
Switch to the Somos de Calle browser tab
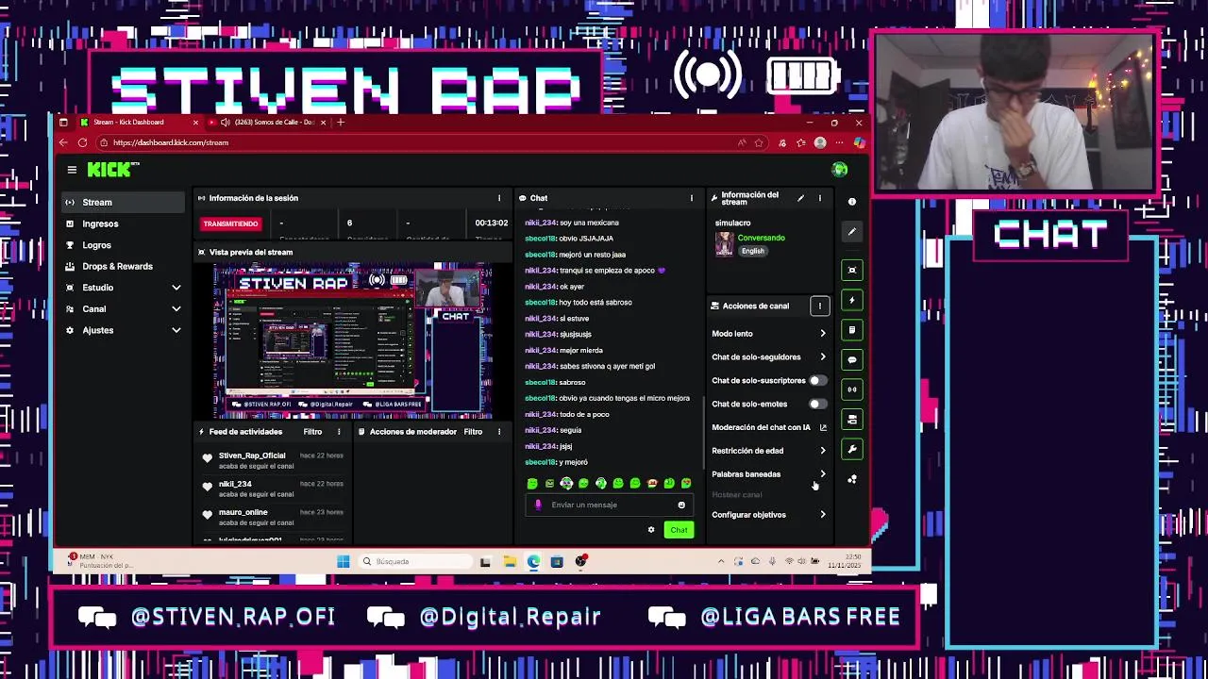(x=267, y=122)
